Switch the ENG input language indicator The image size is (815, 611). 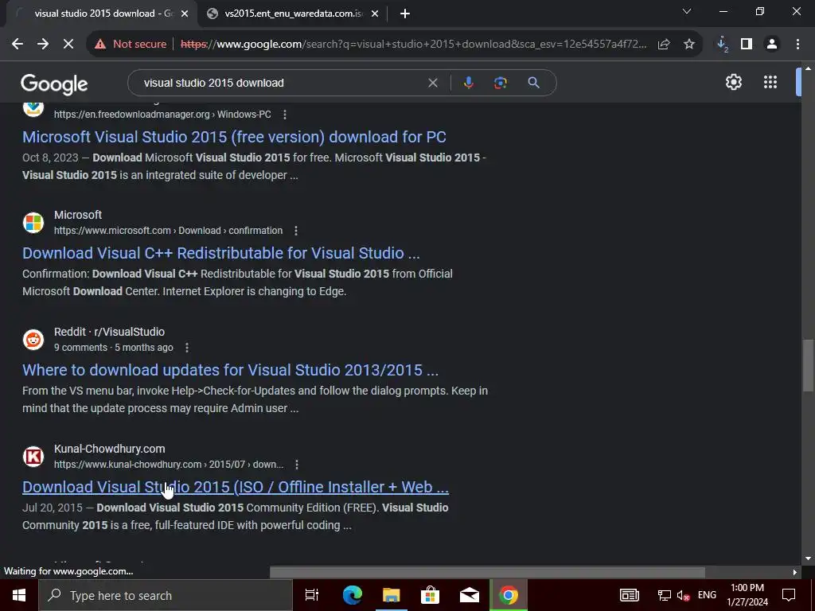tap(707, 595)
